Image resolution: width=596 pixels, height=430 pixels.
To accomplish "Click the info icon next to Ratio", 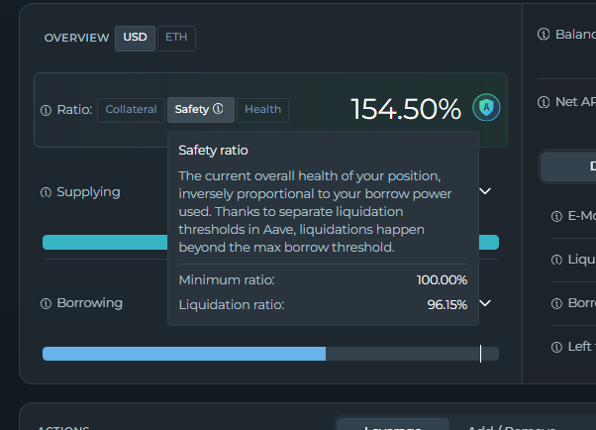I will click(x=46, y=110).
